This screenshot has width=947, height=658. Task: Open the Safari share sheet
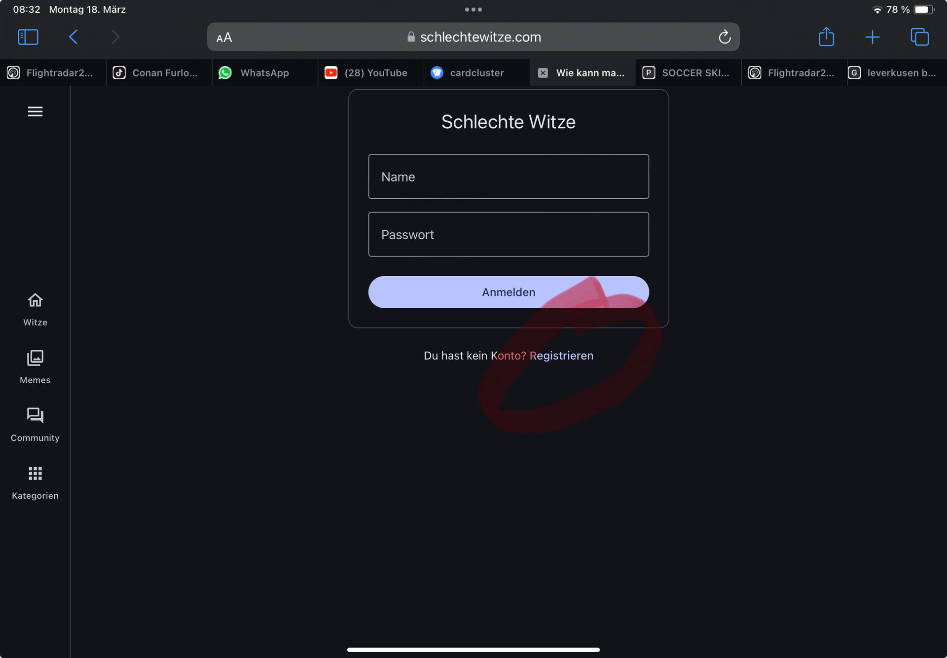pos(826,37)
